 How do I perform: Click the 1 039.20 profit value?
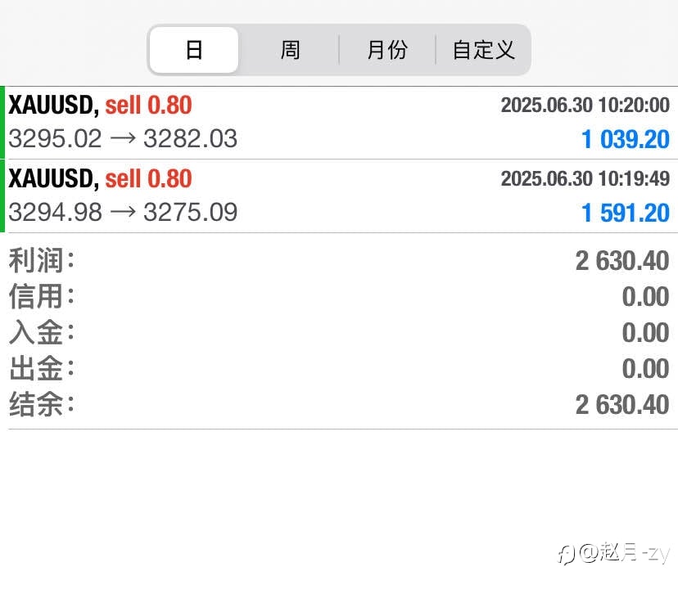point(626,140)
